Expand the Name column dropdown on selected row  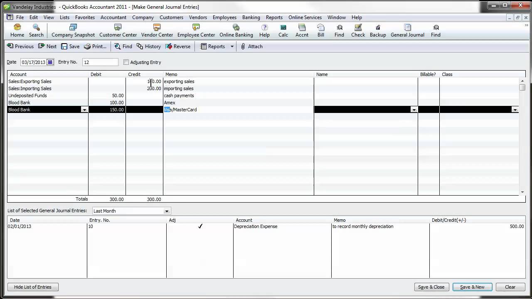point(414,110)
